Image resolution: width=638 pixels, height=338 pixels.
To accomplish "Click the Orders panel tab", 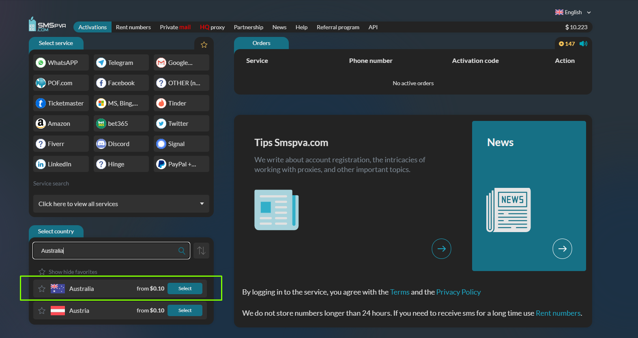I will pos(261,43).
